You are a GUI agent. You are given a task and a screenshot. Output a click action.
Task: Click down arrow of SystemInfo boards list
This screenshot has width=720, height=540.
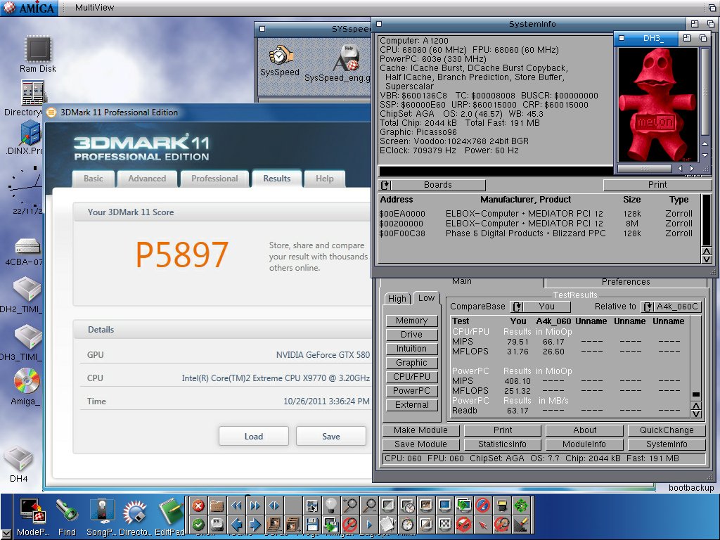[x=707, y=259]
